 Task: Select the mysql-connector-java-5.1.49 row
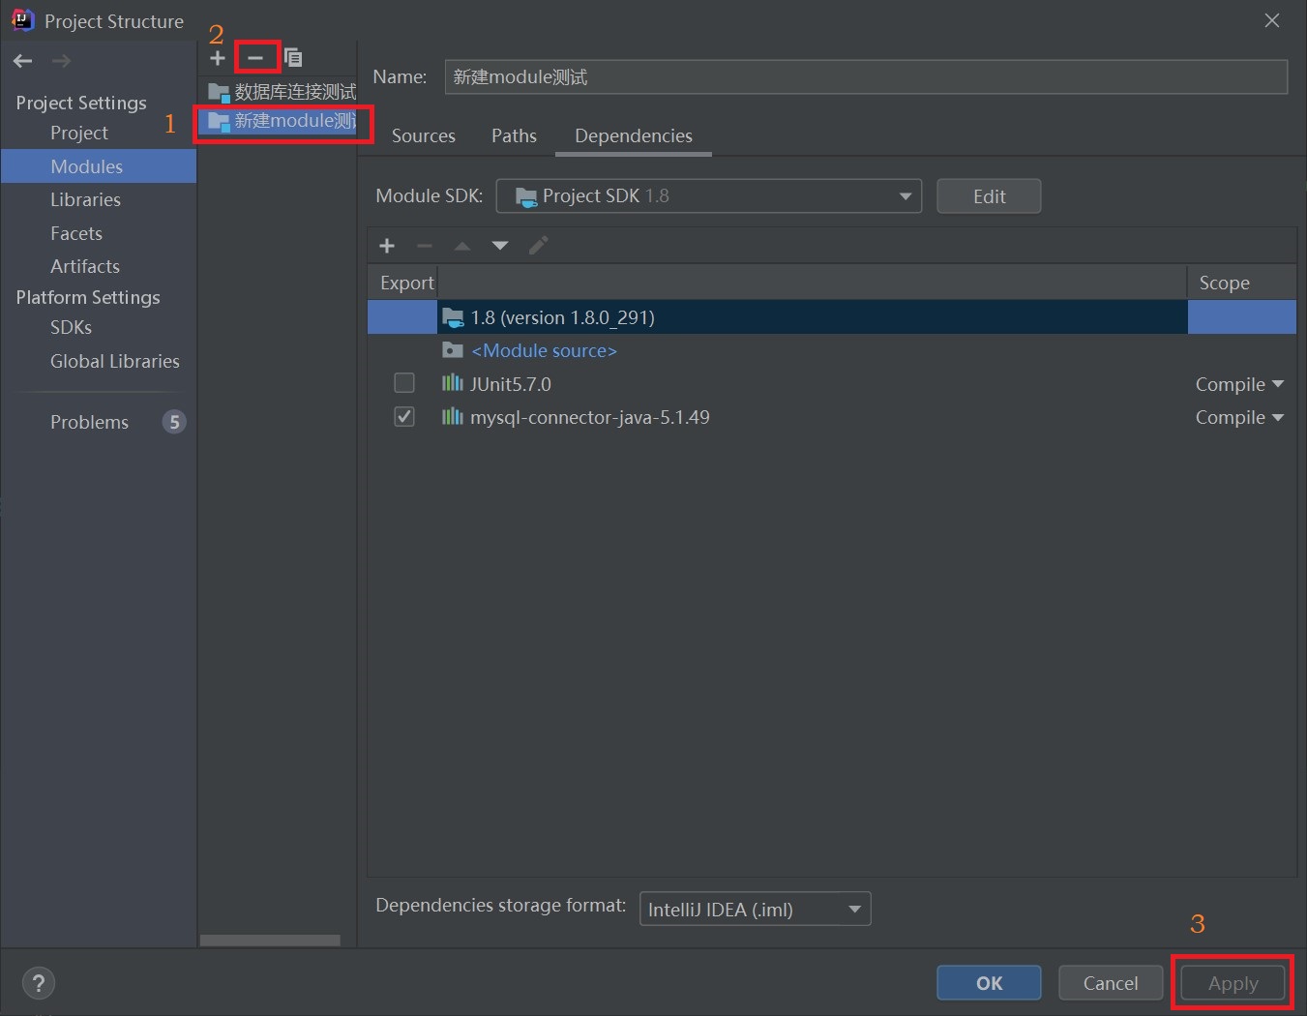[831, 417]
